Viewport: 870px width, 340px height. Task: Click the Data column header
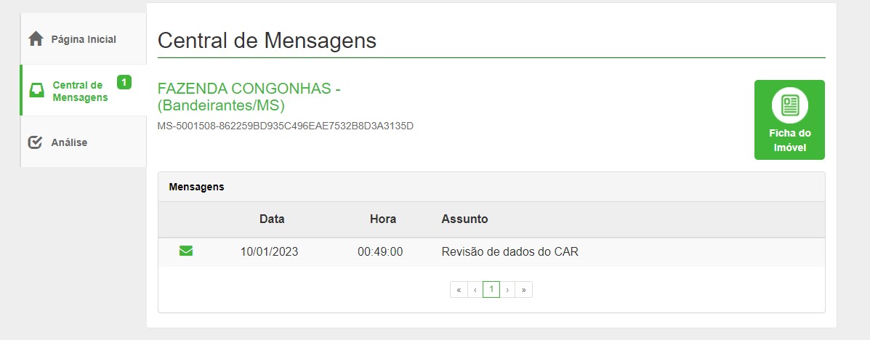tap(272, 219)
